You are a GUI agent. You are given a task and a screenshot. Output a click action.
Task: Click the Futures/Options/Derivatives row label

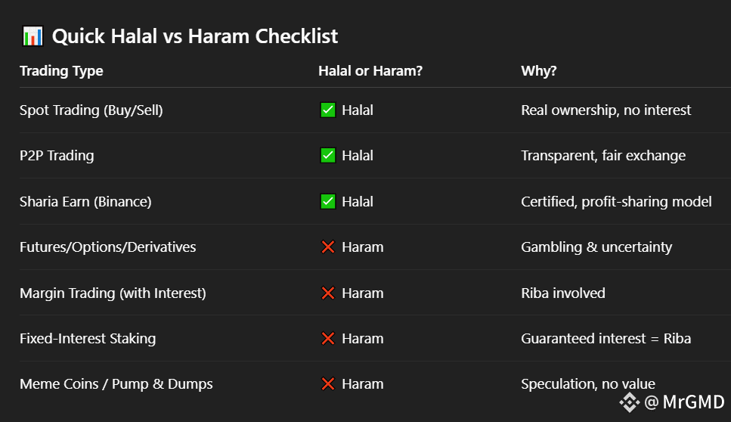point(108,247)
